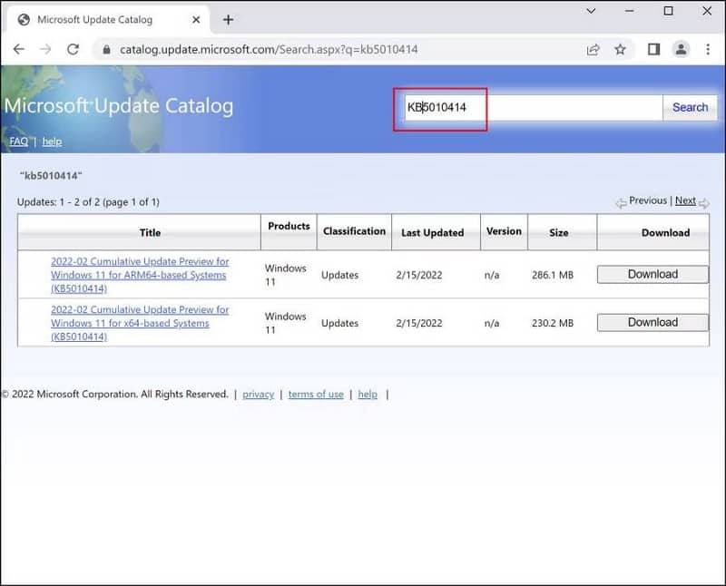Image resolution: width=726 pixels, height=586 pixels.
Task: Click the padlock site info icon
Action: [x=108, y=49]
